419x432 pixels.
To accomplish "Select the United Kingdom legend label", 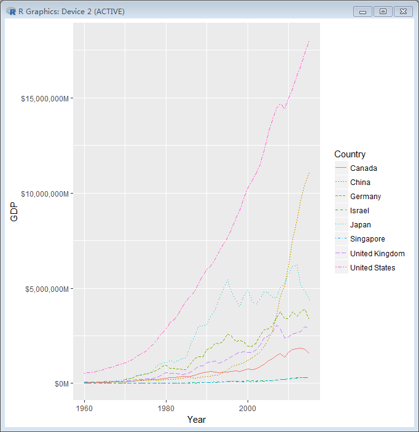I will click(377, 254).
